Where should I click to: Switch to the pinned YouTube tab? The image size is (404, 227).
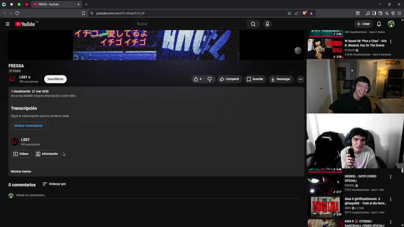pos(27,4)
